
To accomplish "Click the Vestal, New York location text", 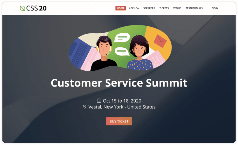I will tap(122, 107).
